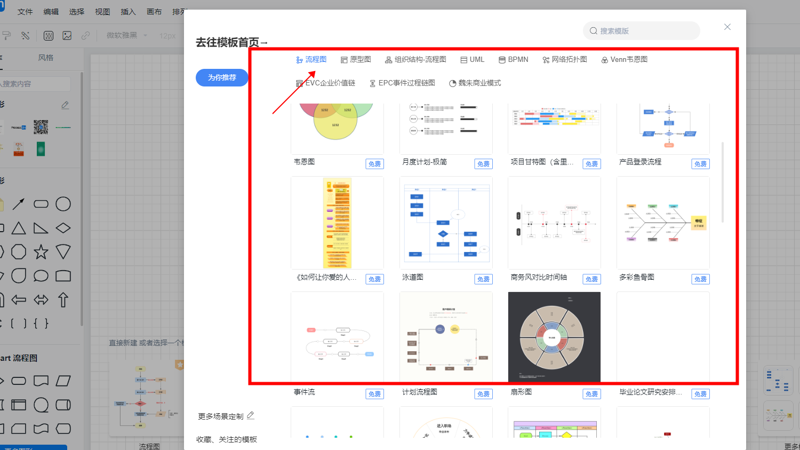Open the 编辑 menu

pyautogui.click(x=51, y=12)
